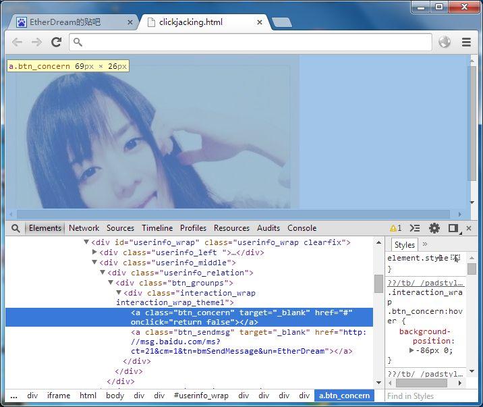Click the globe extension icon
This screenshot has width=483, height=407.
pyautogui.click(x=445, y=42)
